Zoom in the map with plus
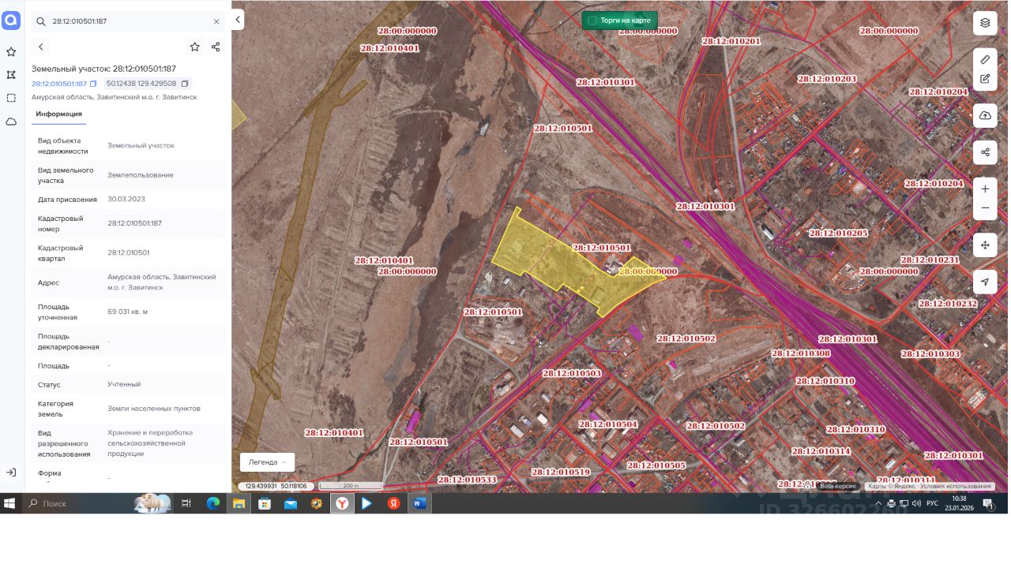Image resolution: width=1011 pixels, height=568 pixels. (x=985, y=189)
